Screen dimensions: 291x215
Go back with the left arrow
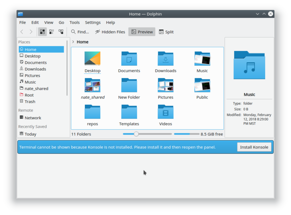click(22, 32)
